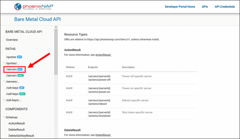Click the POST badge next to /servers
The height and width of the screenshot is (139, 240).
[x=20, y=75]
